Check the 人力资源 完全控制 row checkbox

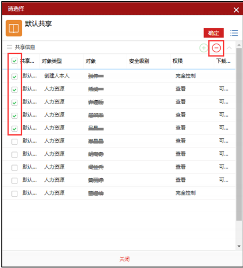15,193
